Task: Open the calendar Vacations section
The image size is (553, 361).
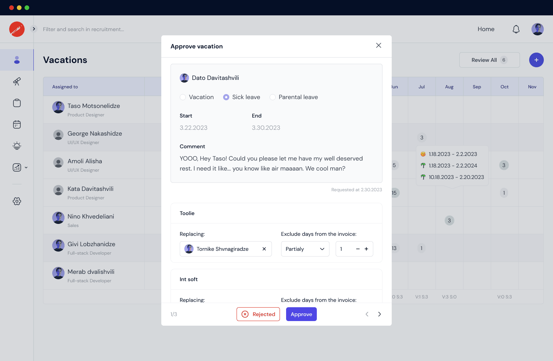Action: (x=17, y=124)
